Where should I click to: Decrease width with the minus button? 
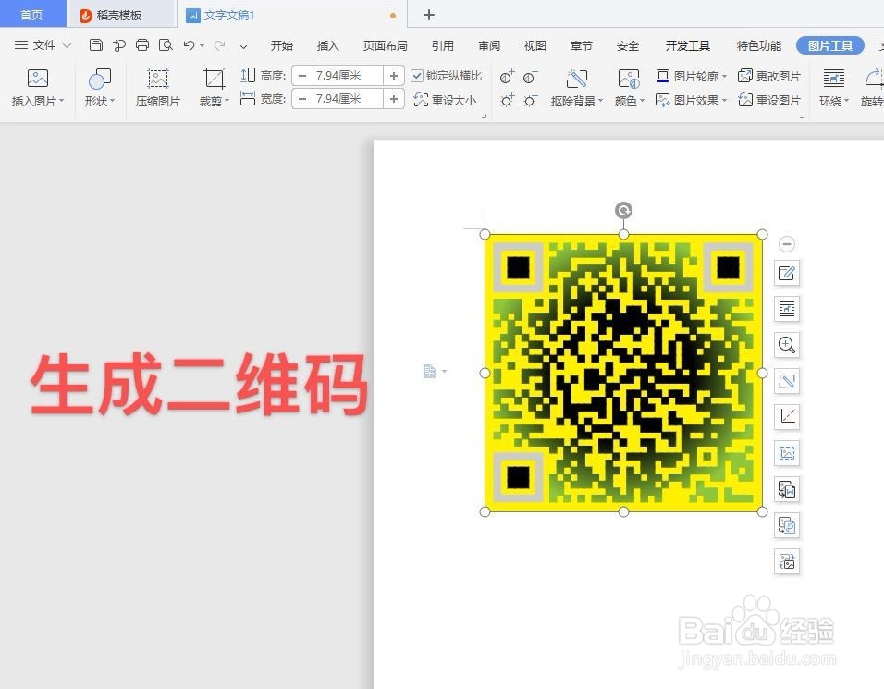(x=302, y=99)
